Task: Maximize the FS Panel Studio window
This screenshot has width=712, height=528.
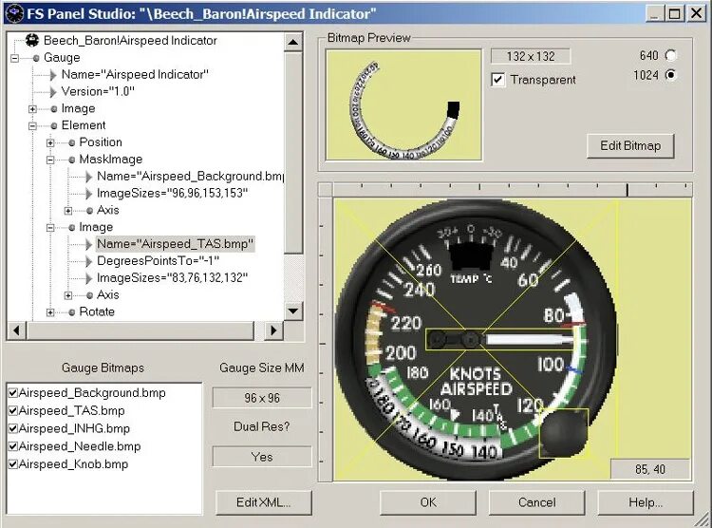Action: (675, 13)
